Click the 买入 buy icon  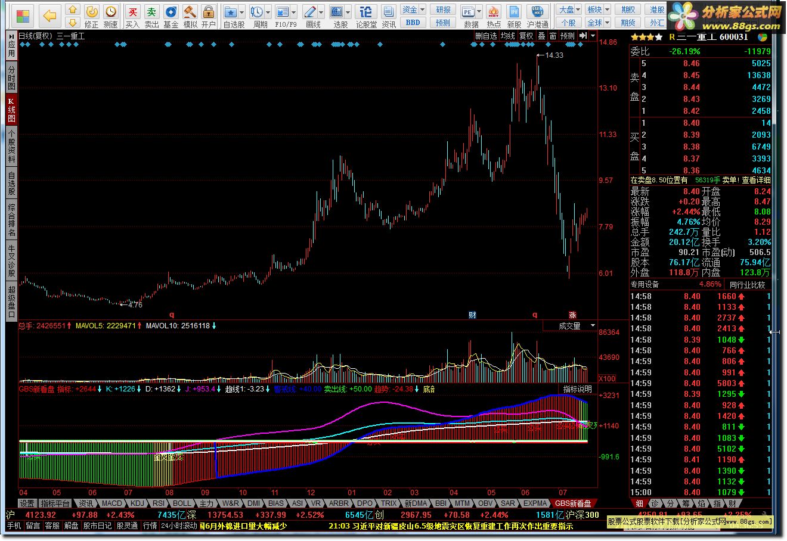[132, 16]
